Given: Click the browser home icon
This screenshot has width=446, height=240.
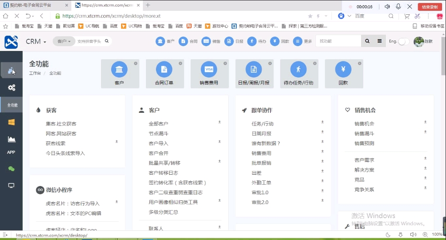Looking at the screenshot, I should point(5,16).
